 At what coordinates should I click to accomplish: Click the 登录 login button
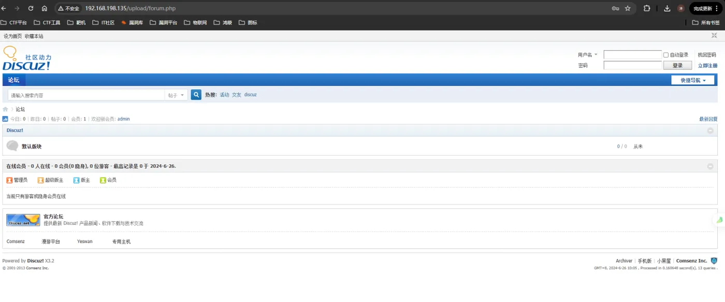click(677, 65)
